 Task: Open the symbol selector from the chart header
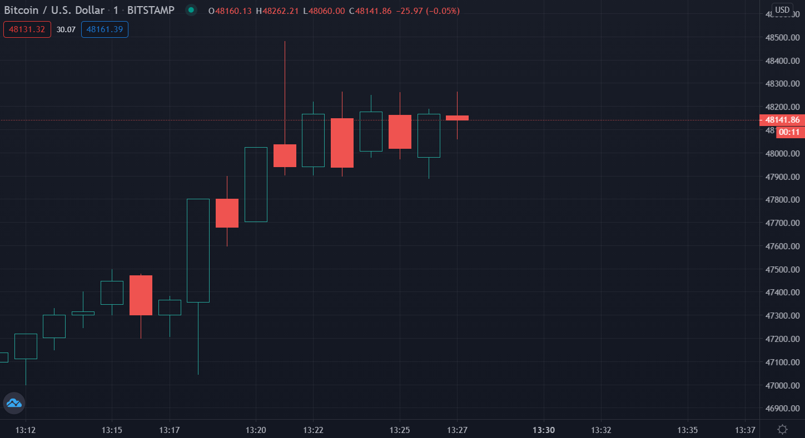pos(53,9)
